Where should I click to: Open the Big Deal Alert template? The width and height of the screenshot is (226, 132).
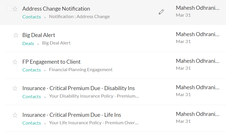tap(39, 35)
